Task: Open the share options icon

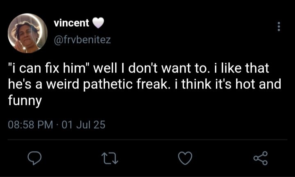Action: (261, 158)
